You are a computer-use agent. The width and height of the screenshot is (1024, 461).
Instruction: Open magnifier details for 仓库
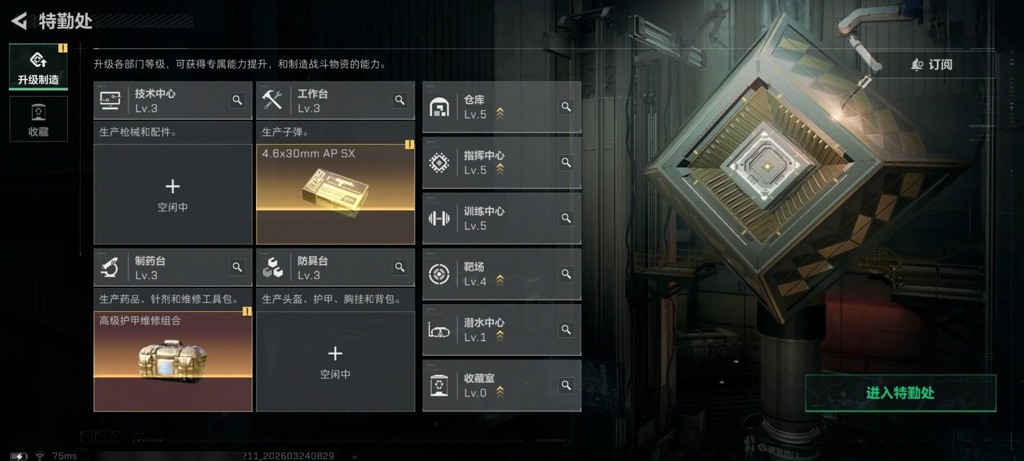tap(566, 107)
